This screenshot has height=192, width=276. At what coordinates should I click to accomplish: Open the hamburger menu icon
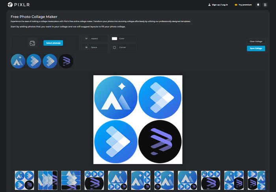[265, 5]
